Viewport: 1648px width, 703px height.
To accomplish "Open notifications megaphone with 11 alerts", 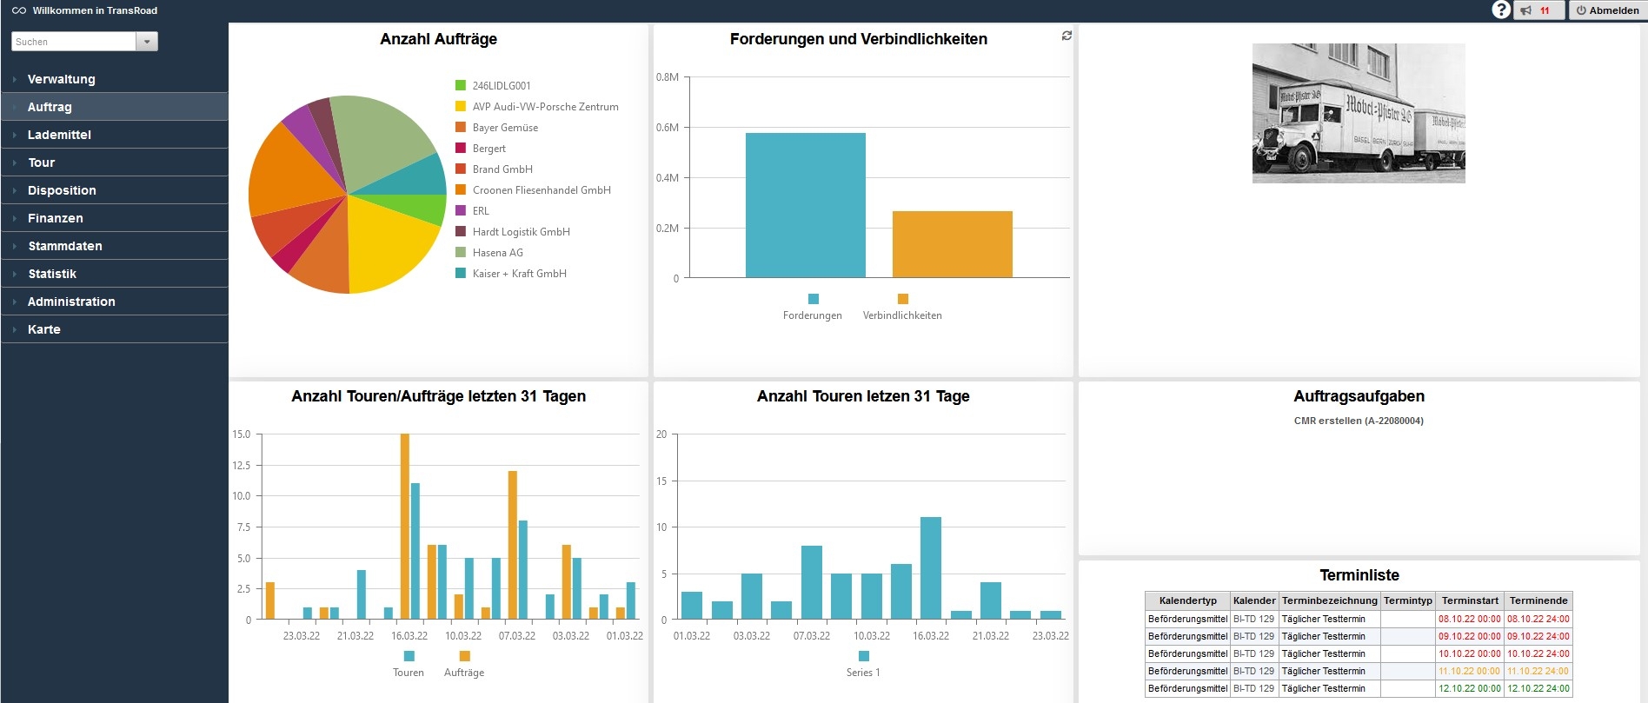I will pyautogui.click(x=1538, y=10).
